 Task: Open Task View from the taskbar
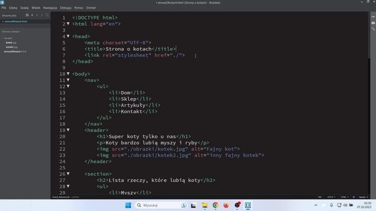pos(193,205)
